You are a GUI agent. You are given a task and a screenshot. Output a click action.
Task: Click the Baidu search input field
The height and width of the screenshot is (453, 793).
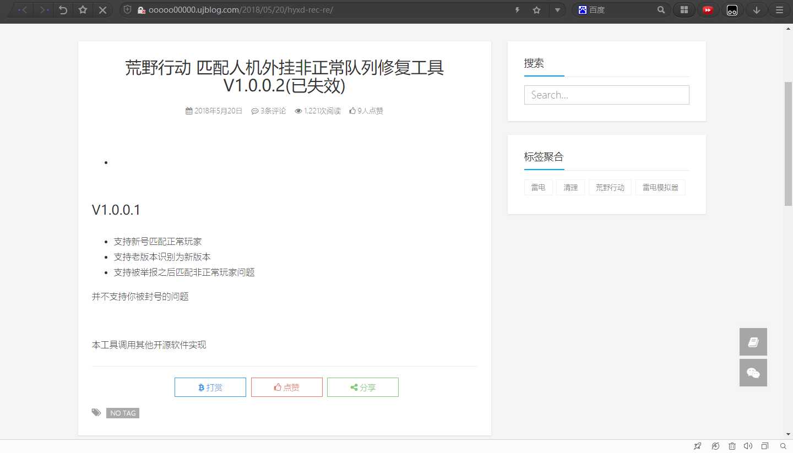click(x=622, y=10)
